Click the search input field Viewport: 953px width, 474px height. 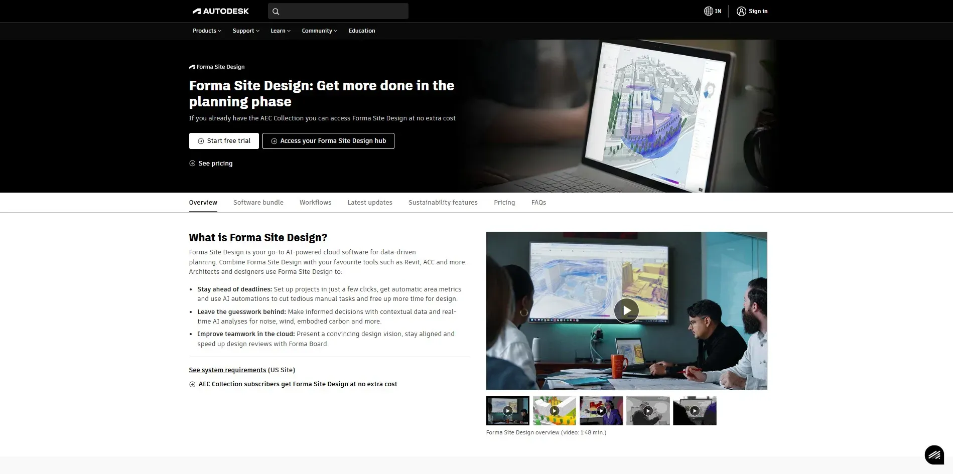point(341,11)
